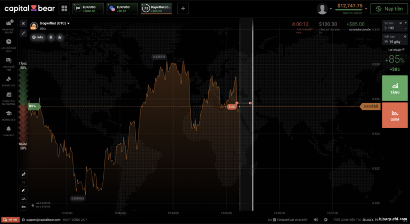Open the asset grid layout icon
The image size is (410, 224).
click(x=64, y=9)
